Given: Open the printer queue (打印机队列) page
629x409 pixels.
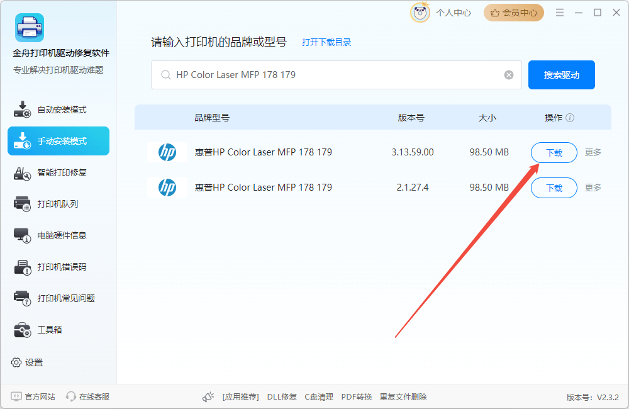Looking at the screenshot, I should 58,204.
